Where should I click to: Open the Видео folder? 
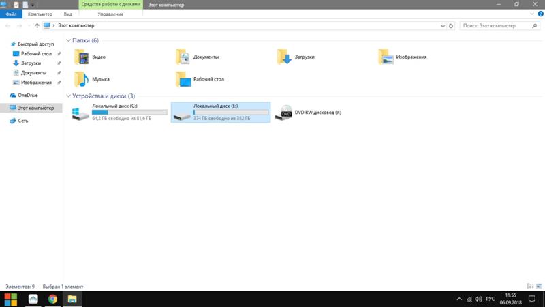[90, 57]
